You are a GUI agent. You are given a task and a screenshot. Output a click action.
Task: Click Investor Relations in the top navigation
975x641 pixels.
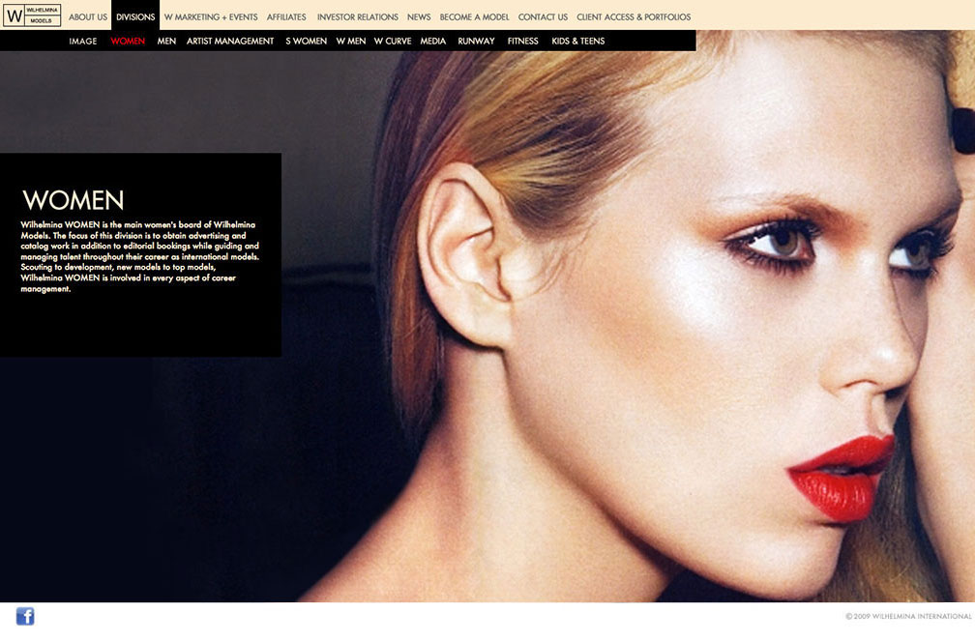point(357,16)
